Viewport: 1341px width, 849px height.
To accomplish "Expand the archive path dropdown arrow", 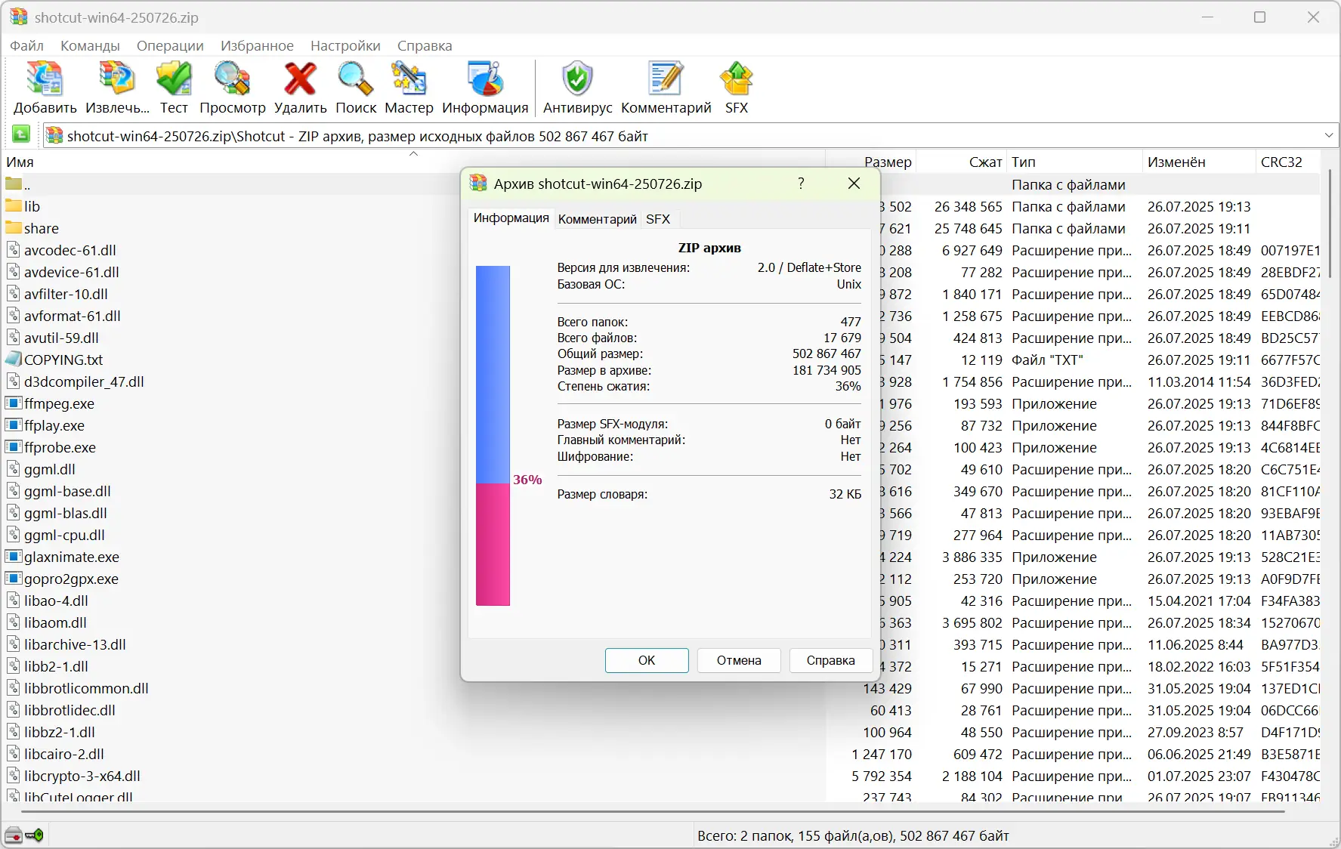I will click(1329, 135).
